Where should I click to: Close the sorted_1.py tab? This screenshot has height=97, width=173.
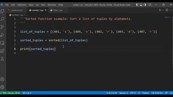coord(46,10)
